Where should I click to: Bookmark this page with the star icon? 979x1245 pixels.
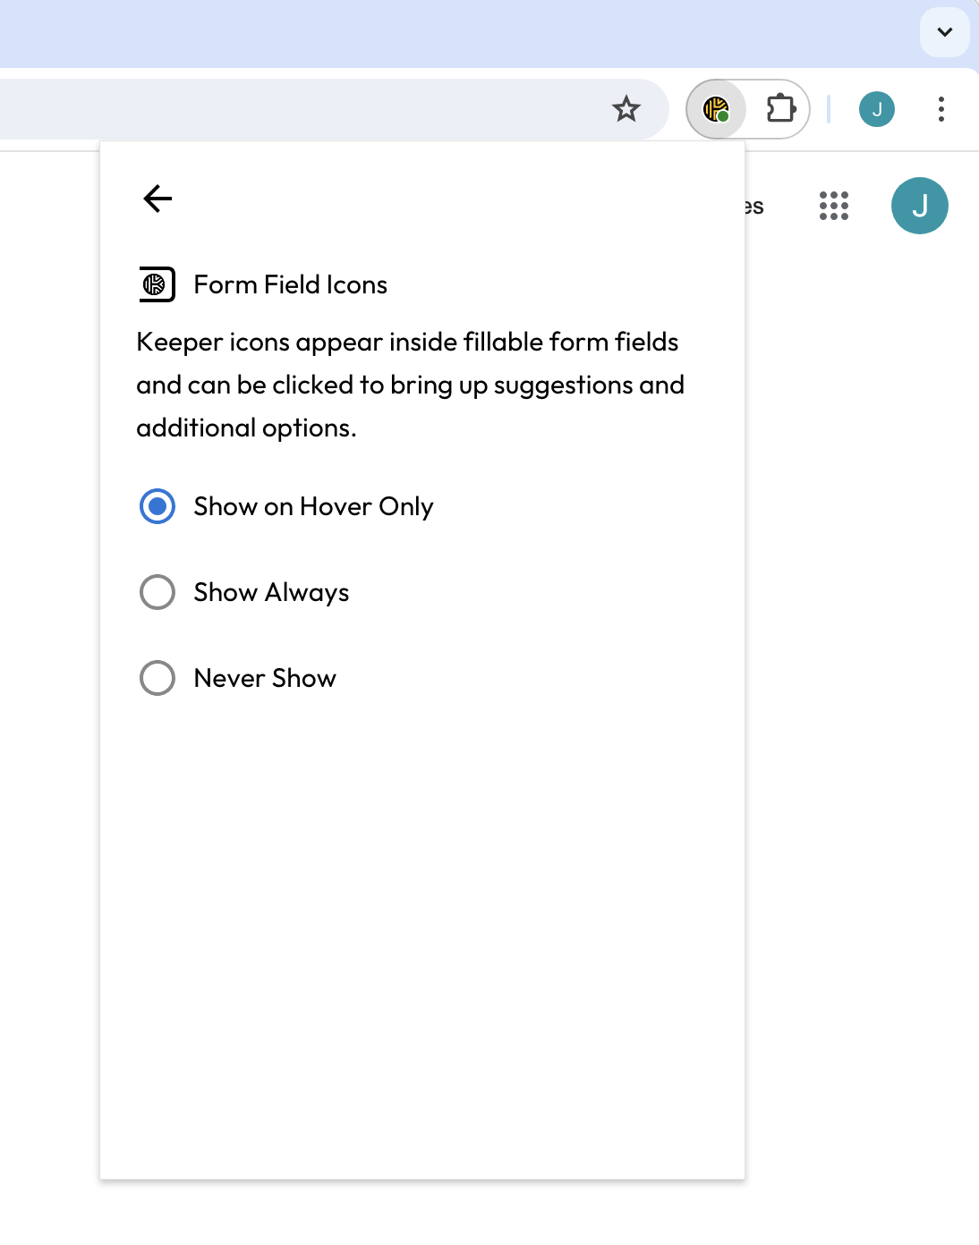click(626, 109)
